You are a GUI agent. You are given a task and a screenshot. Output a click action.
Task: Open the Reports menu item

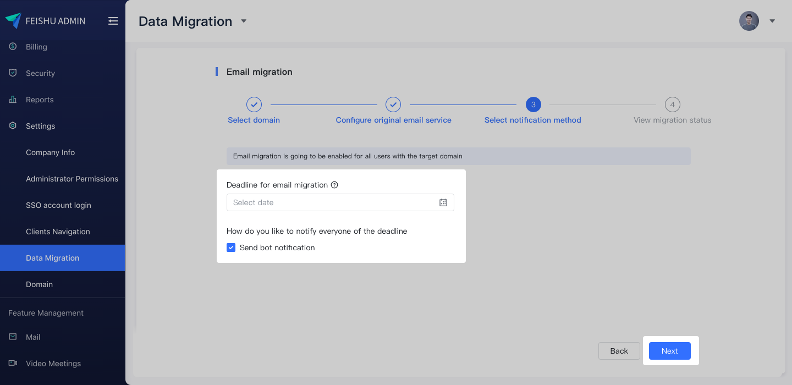coord(63,100)
